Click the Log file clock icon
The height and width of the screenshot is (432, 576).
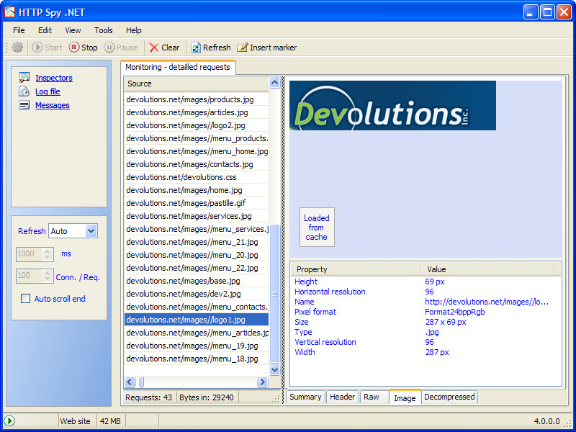[x=24, y=91]
